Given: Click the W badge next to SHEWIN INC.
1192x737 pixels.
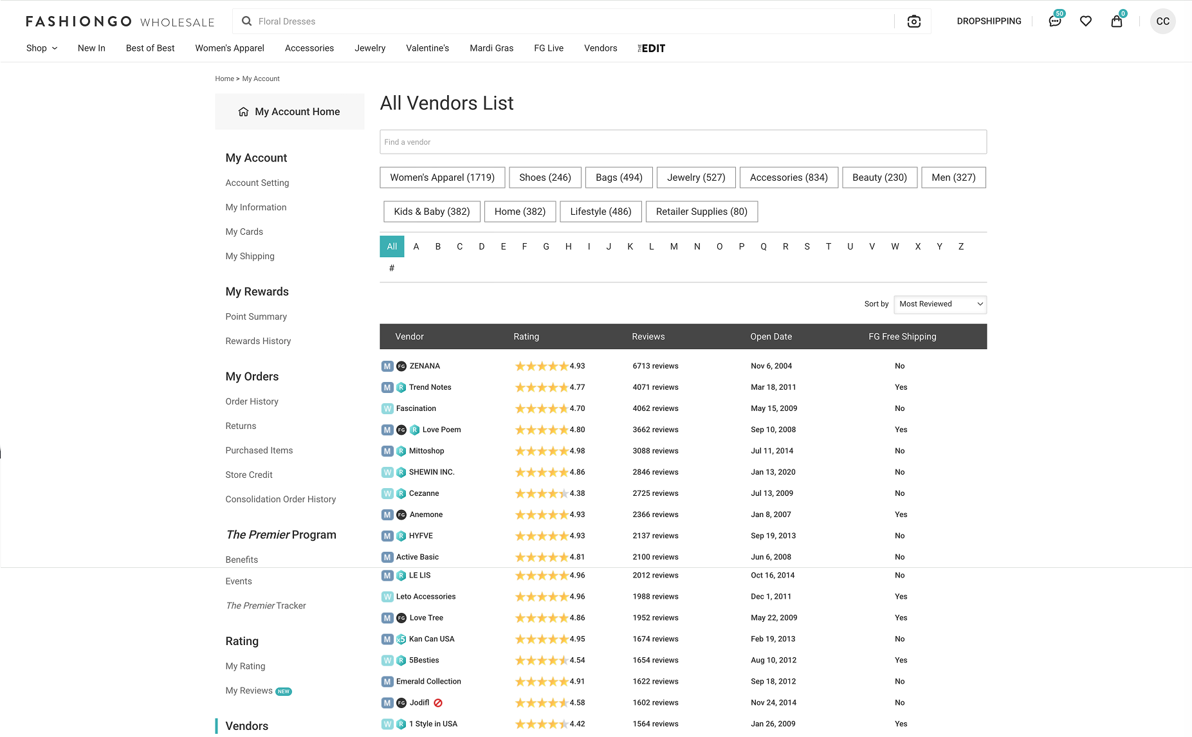Looking at the screenshot, I should tap(387, 472).
